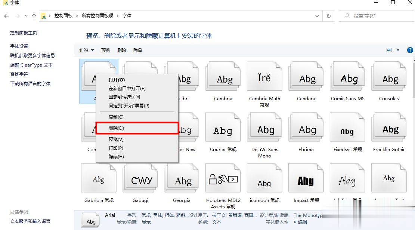
Task: Click 隐藏 in the toolbar
Action: [138, 50]
